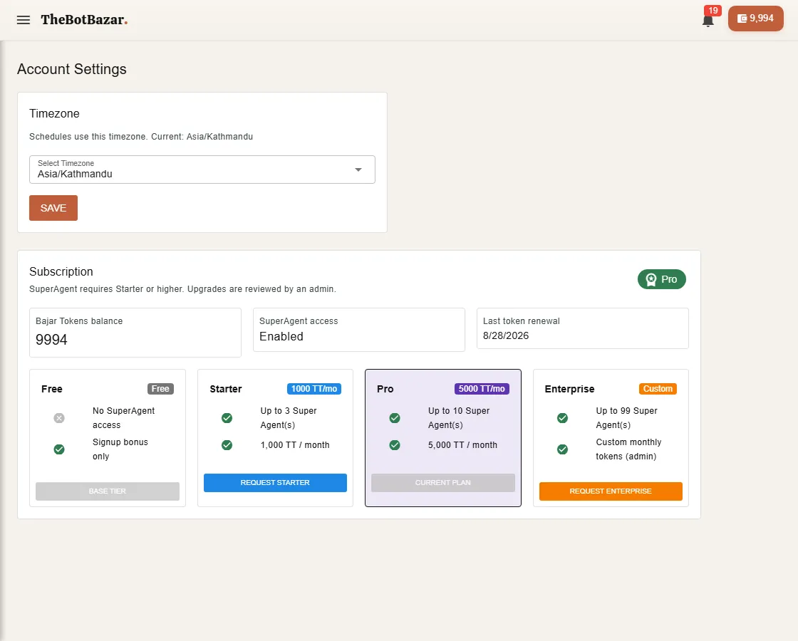Screen dimensions: 798x641
Task: Click the check icon beside 5,000 TT / month
Action: 395,445
